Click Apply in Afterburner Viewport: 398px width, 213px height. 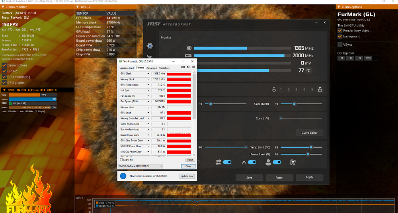[x=309, y=178]
